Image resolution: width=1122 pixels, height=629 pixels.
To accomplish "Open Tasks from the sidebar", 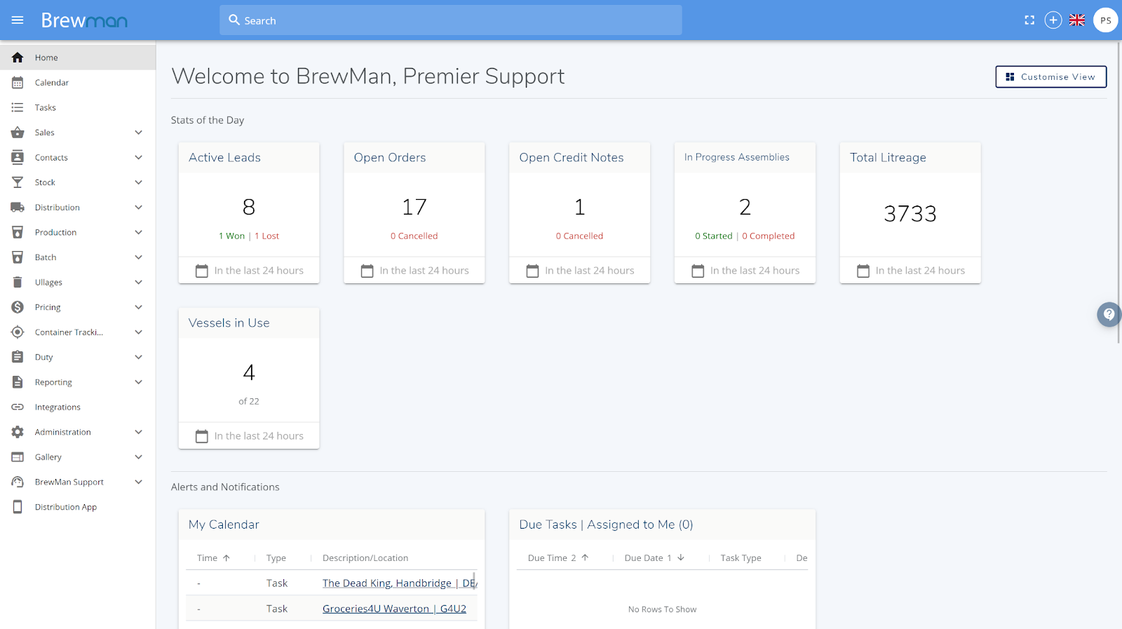I will (78, 107).
